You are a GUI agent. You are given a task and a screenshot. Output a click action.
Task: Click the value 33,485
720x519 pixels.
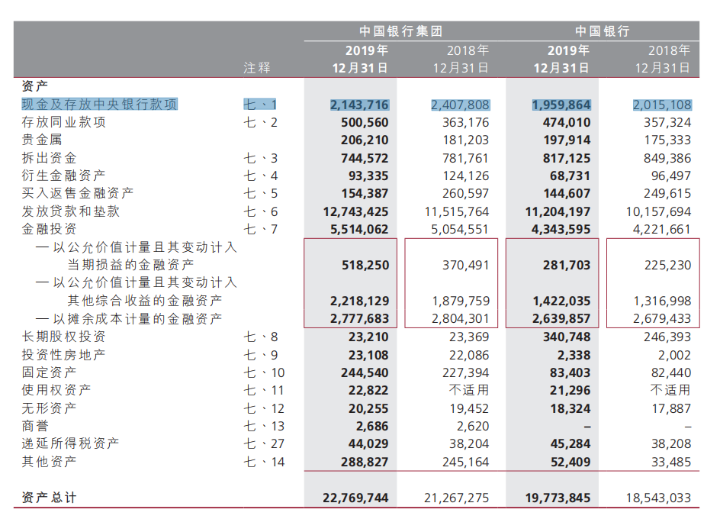pos(671,462)
